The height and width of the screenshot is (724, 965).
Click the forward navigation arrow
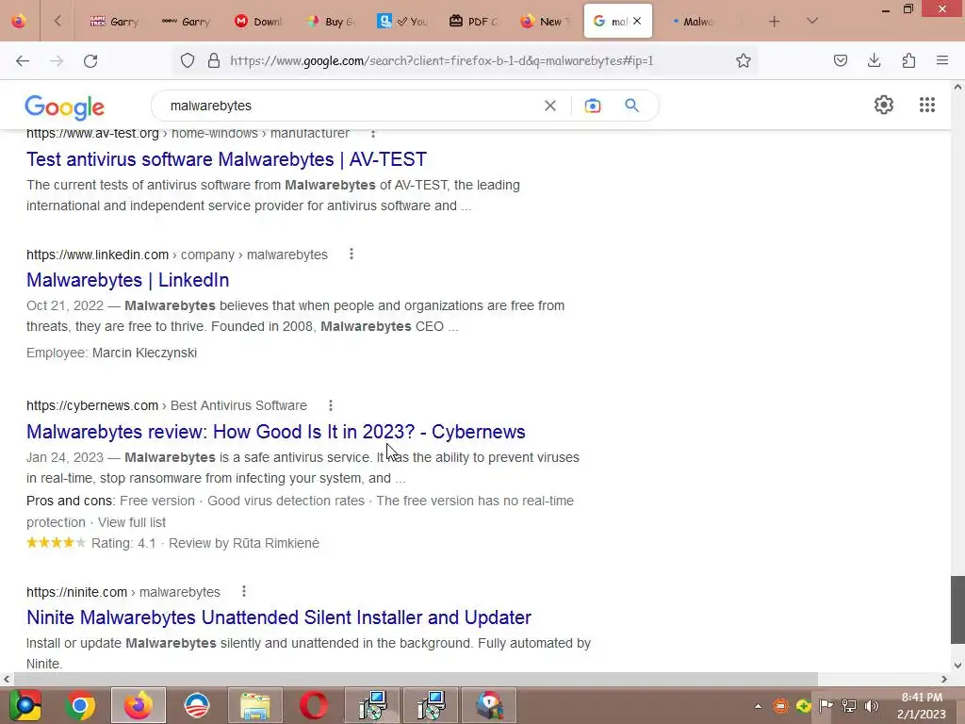click(57, 60)
